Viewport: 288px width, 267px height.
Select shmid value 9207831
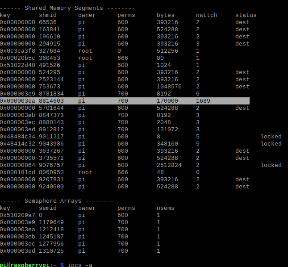51,179
